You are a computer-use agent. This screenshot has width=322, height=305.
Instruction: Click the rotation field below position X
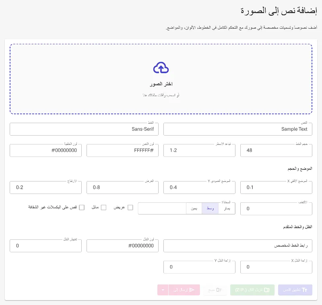276,209
